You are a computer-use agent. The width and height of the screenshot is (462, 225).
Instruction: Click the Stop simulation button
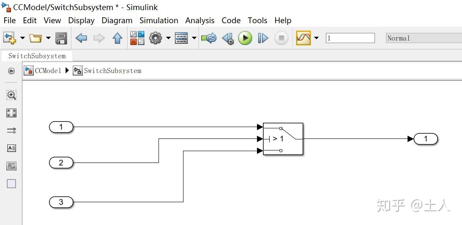pos(281,38)
